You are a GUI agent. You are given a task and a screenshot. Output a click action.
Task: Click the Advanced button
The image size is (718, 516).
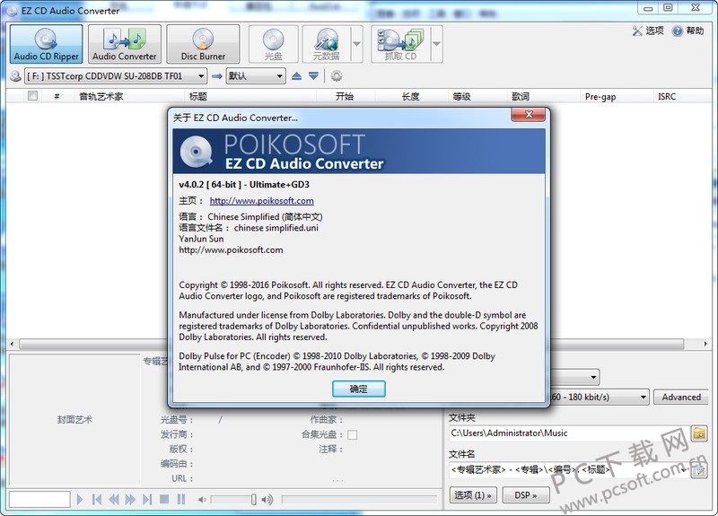(x=681, y=397)
